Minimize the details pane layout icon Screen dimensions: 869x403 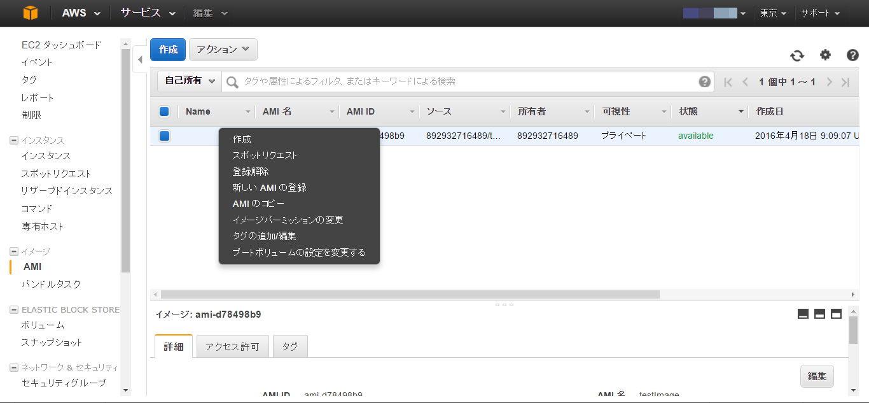803,314
